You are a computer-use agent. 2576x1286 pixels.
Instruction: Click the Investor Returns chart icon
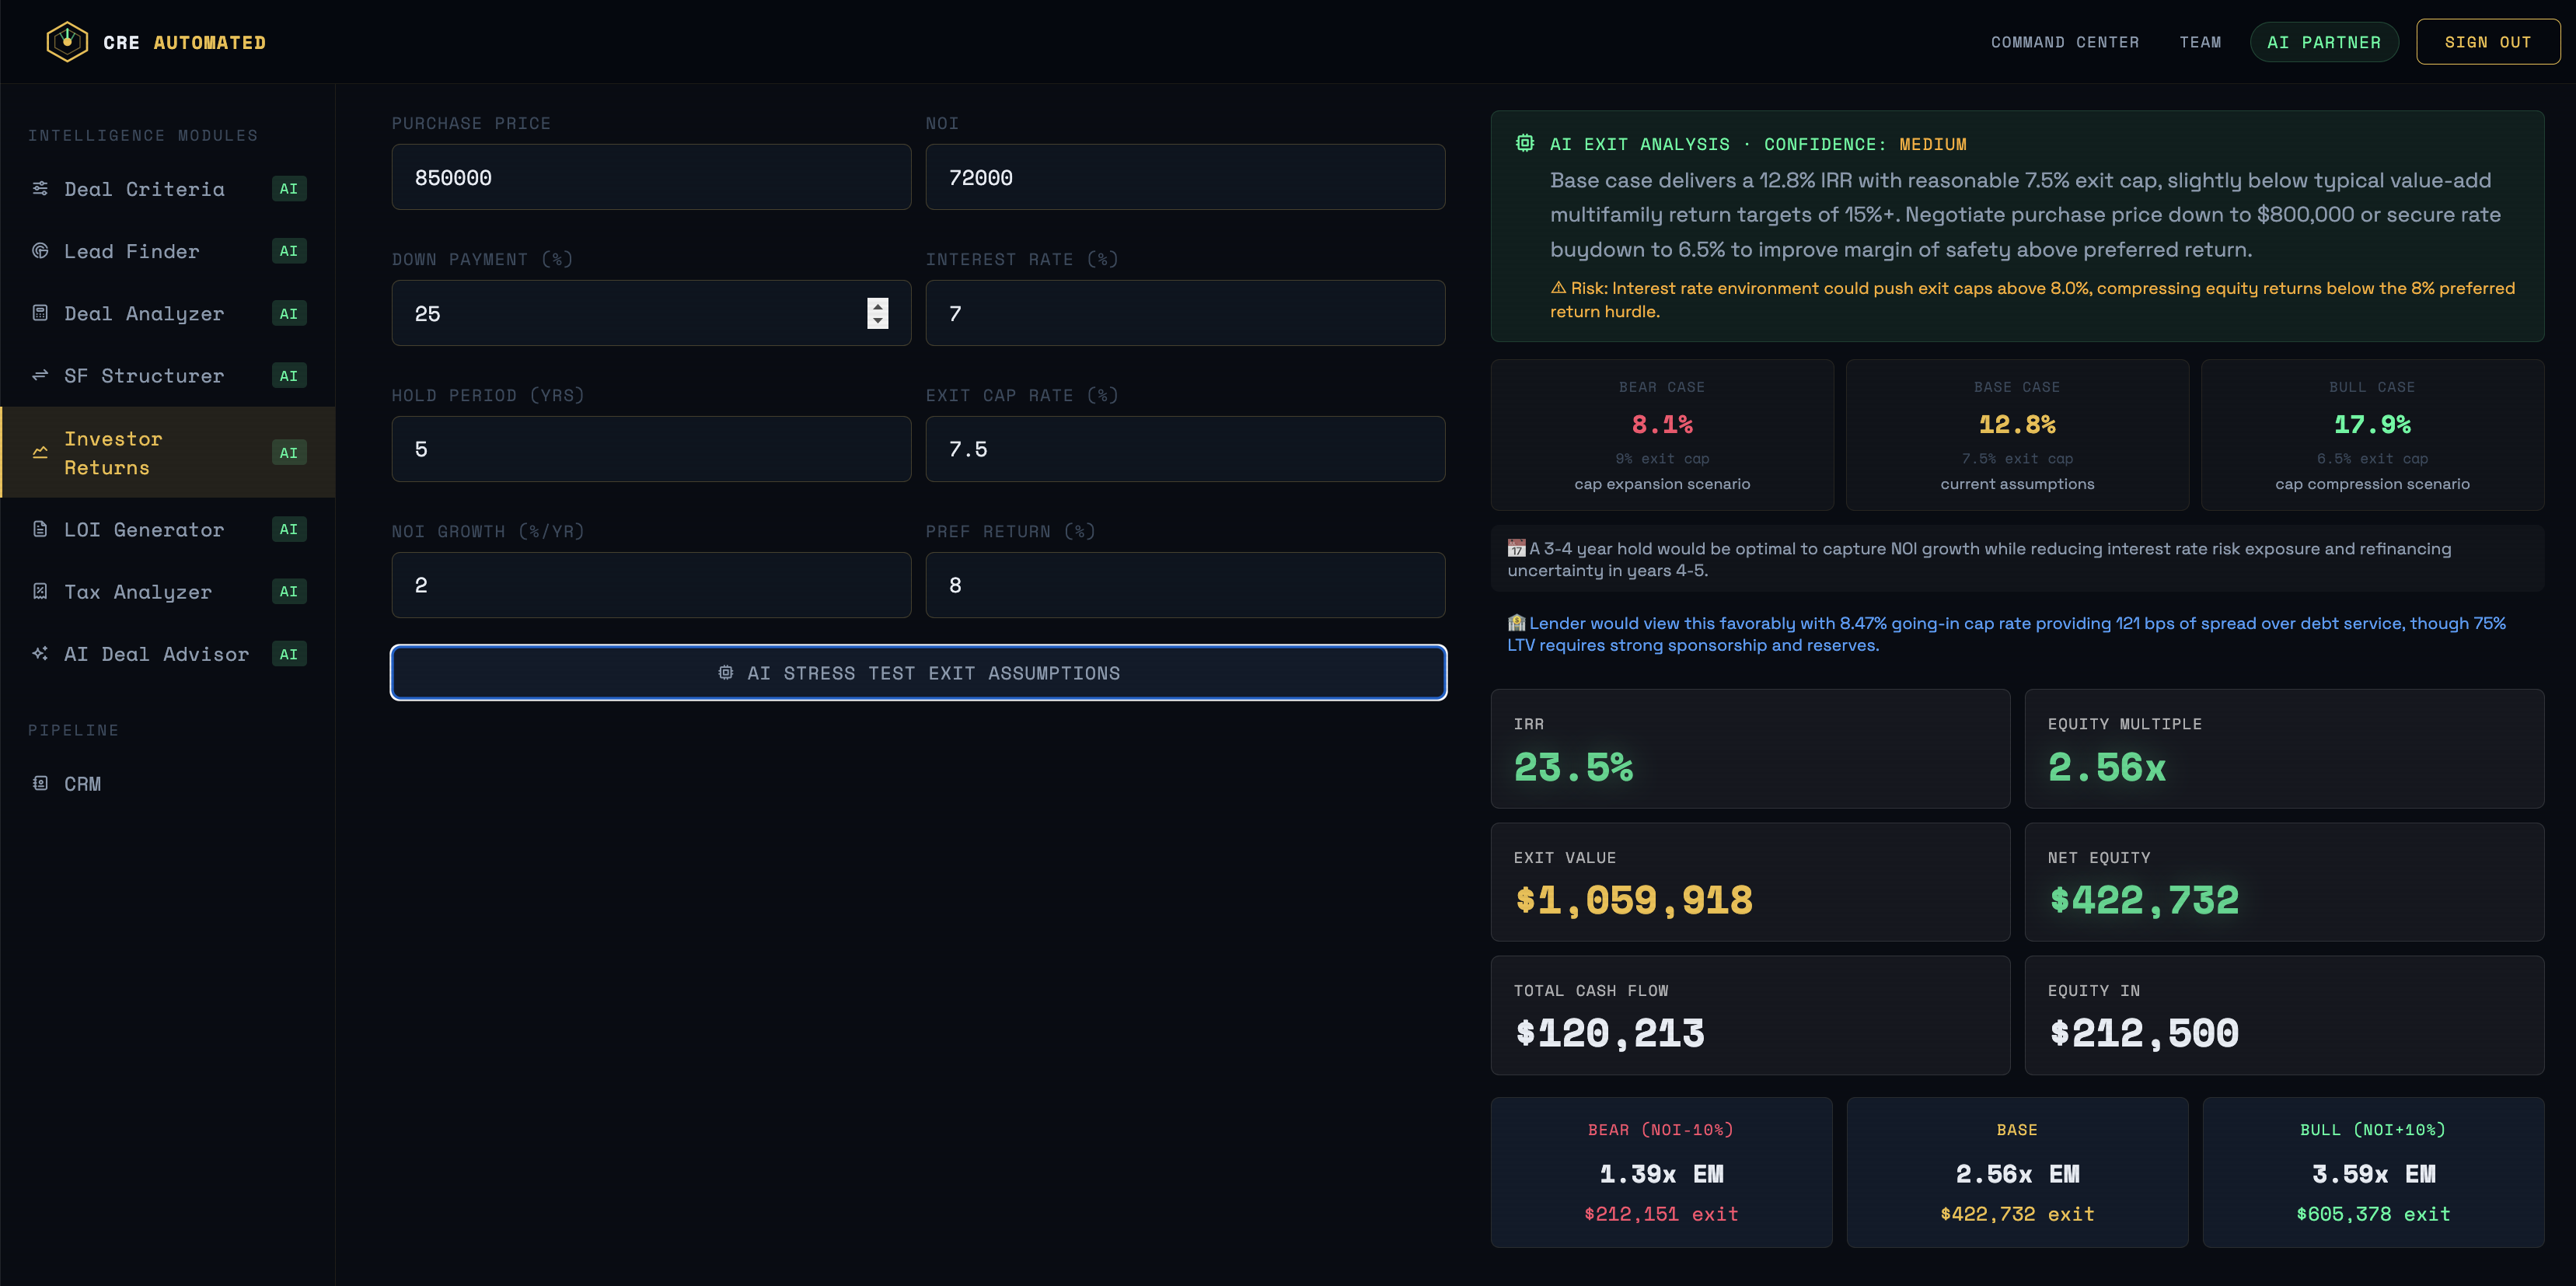pyautogui.click(x=40, y=452)
